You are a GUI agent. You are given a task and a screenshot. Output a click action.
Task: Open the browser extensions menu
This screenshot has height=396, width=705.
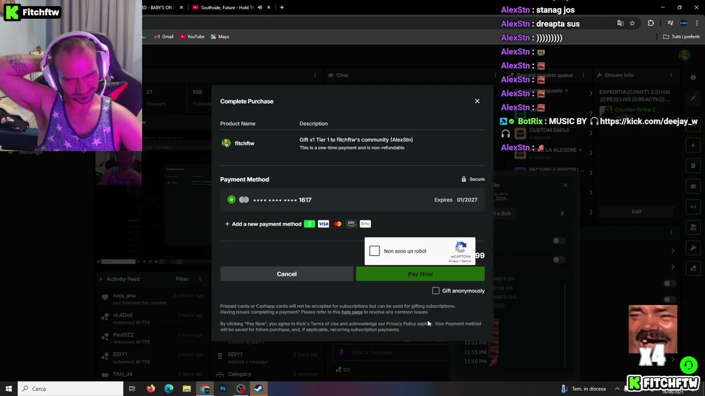point(651,23)
